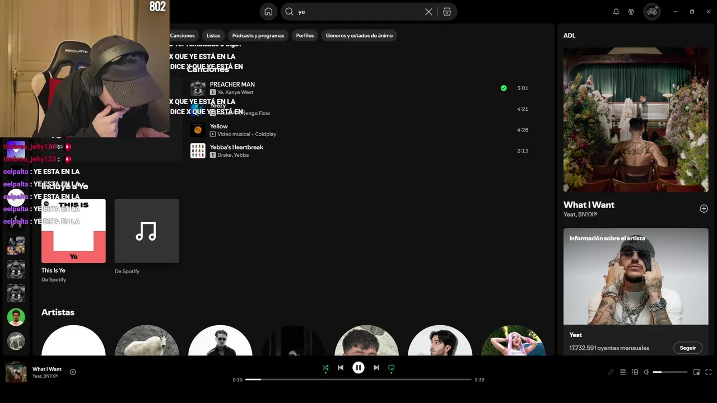Clear the search field with the X
Screen dimensions: 717x403
point(429,12)
